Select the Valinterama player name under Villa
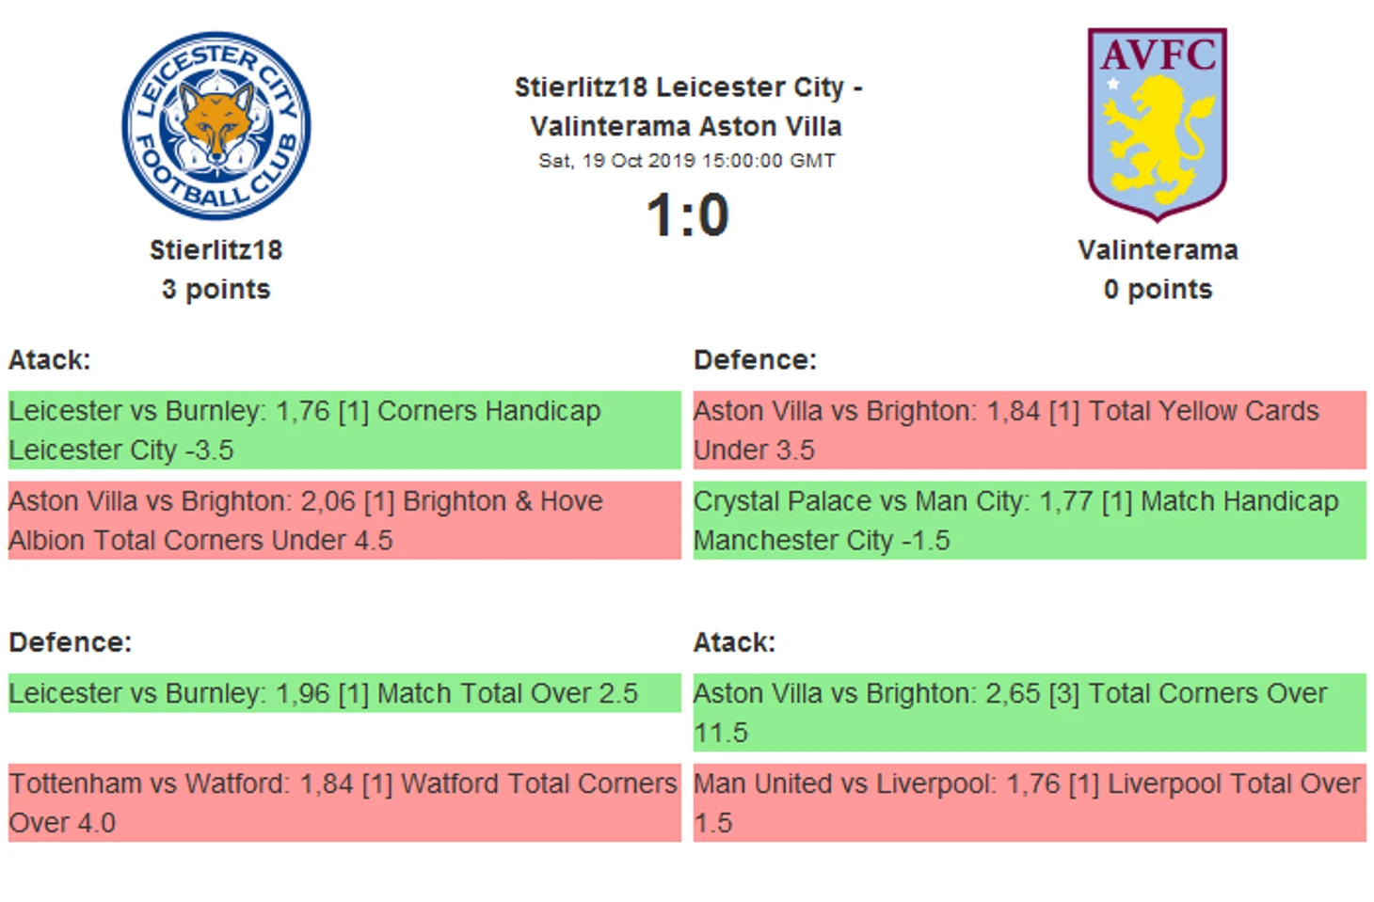This screenshot has width=1374, height=902. pyautogui.click(x=1158, y=250)
